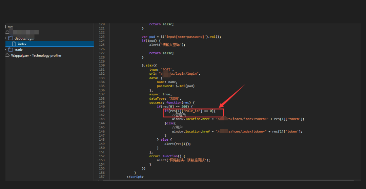Collapse the depots/login folder arrow
Image resolution: width=366 pixels, height=189 pixels.
coord(6,38)
